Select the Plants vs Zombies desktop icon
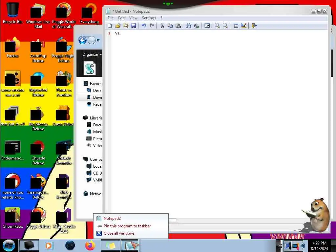The height and width of the screenshot is (252, 336). click(64, 84)
